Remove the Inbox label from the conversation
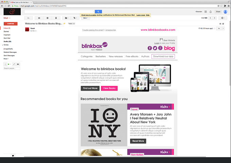 pos(74,24)
